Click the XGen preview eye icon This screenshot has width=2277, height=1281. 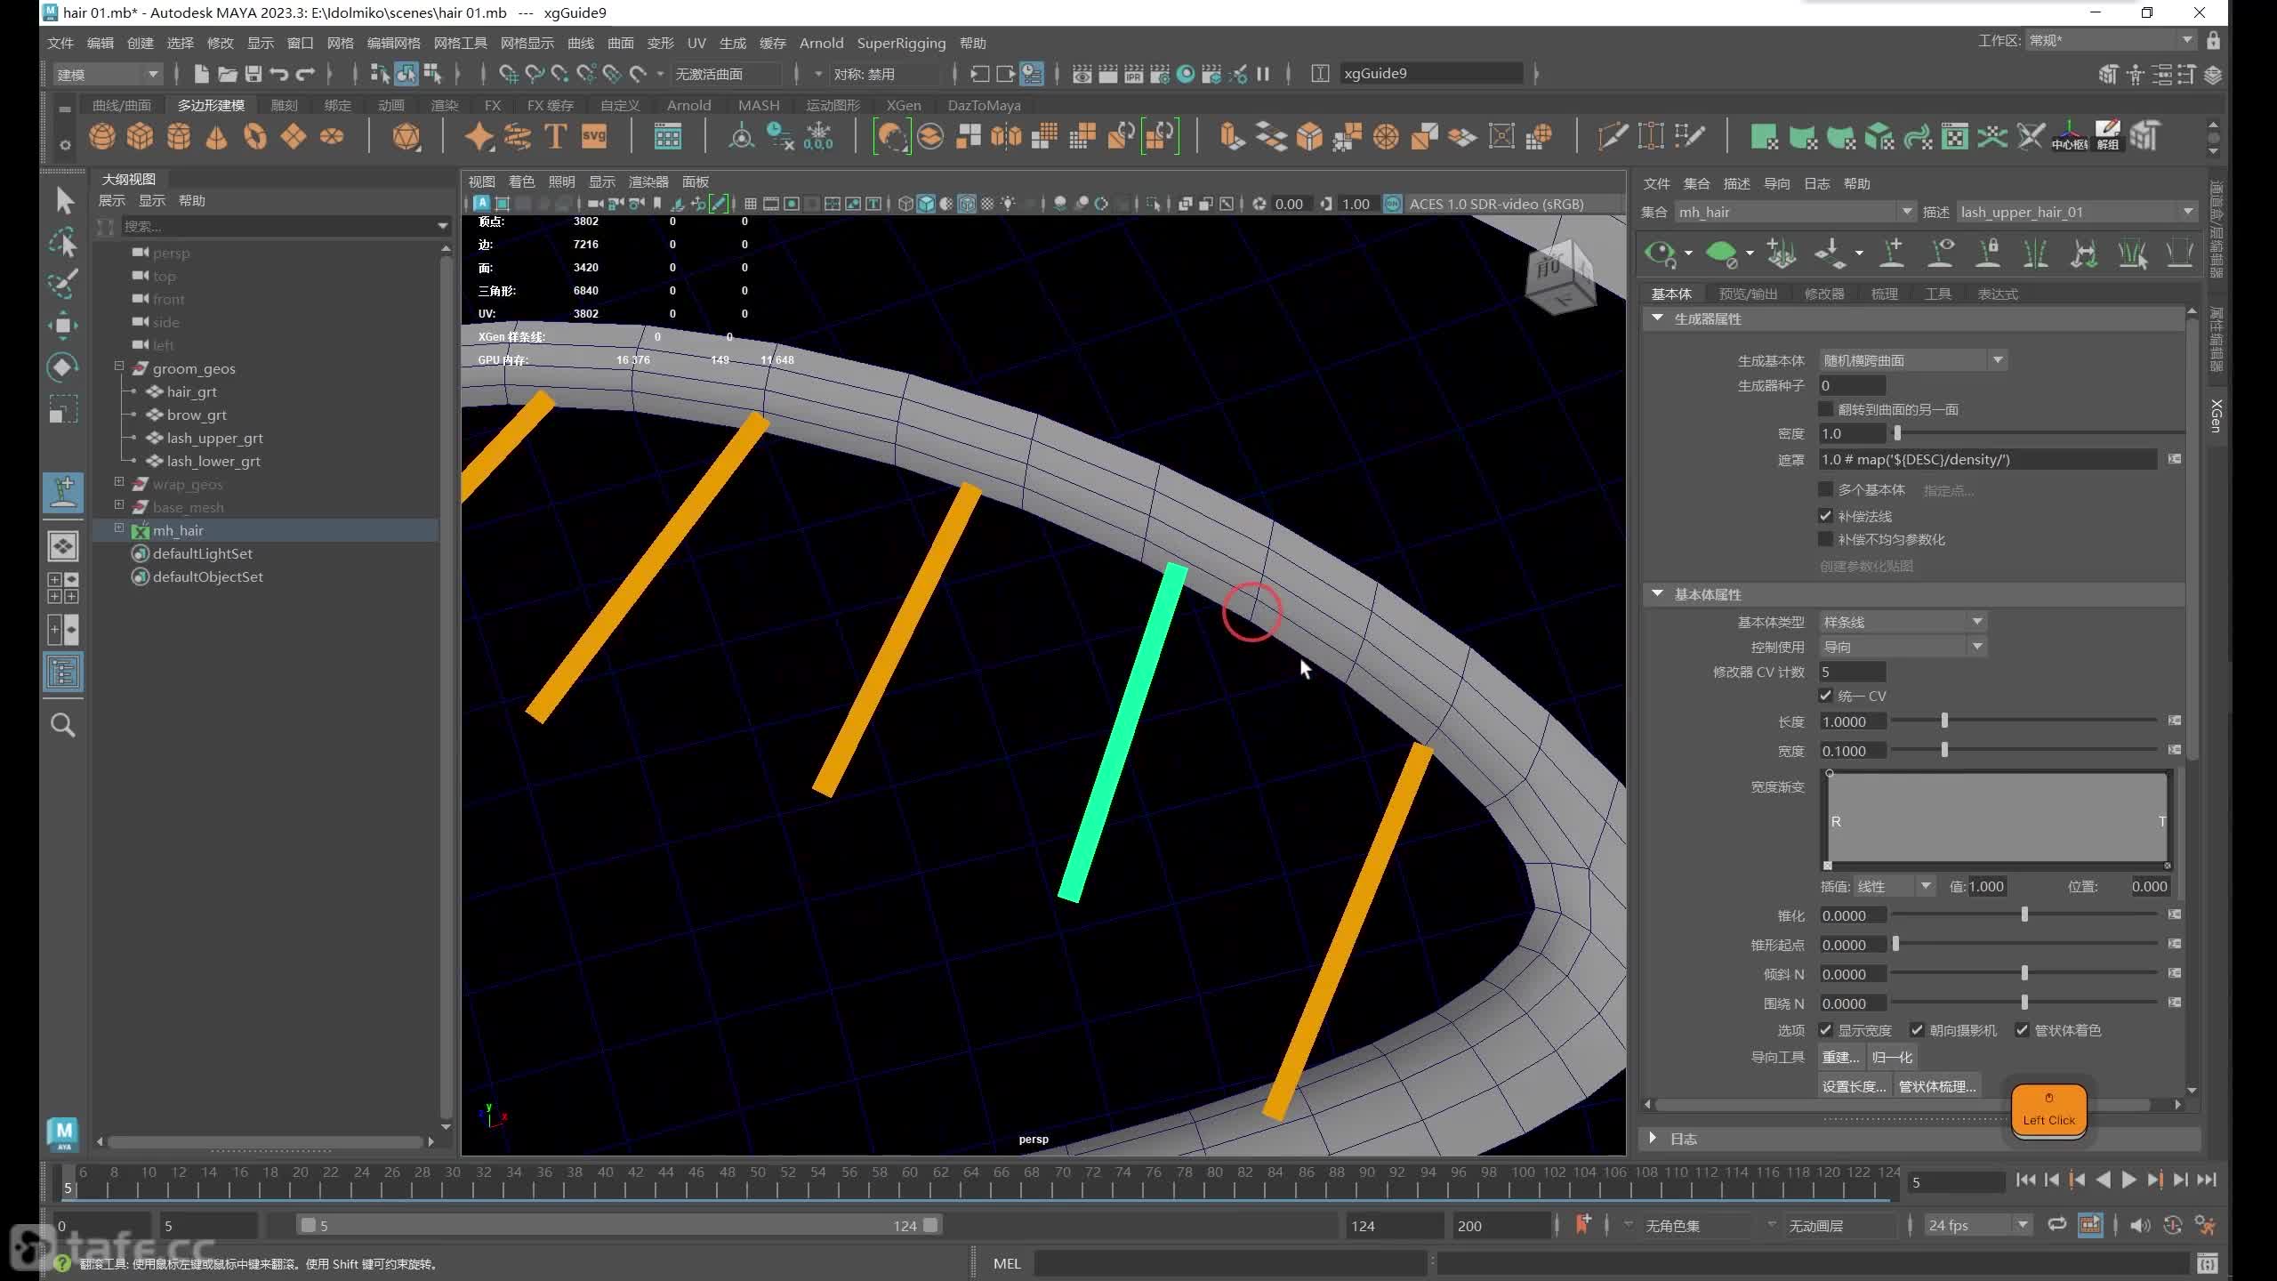pos(1660,254)
